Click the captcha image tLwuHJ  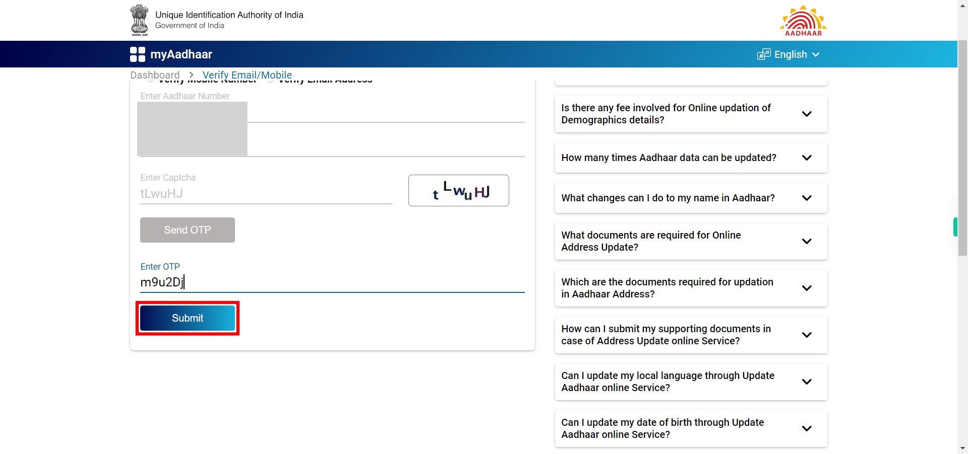coord(459,190)
